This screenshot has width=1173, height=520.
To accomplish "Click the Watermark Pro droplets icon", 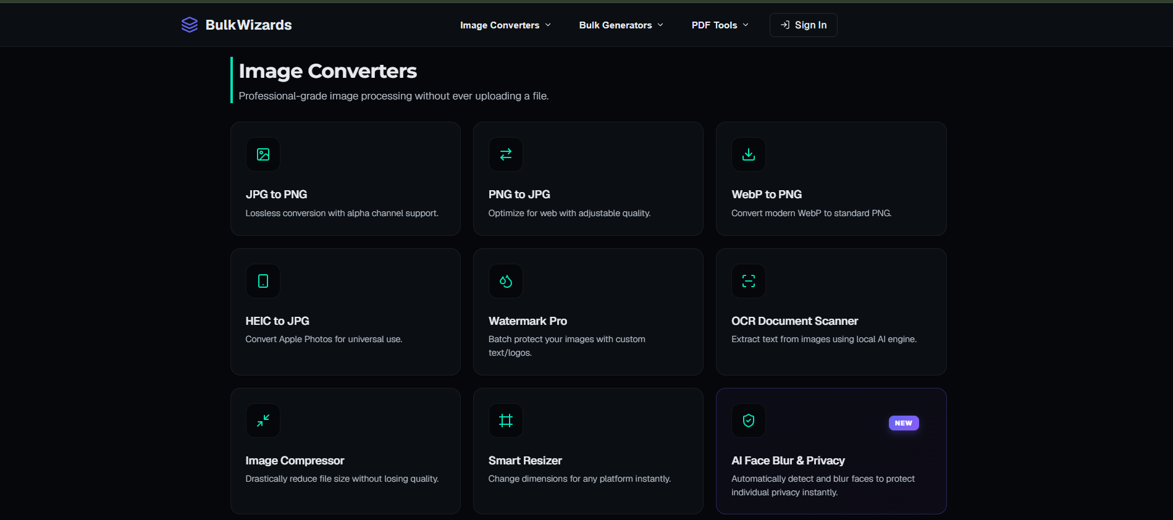I will [506, 281].
